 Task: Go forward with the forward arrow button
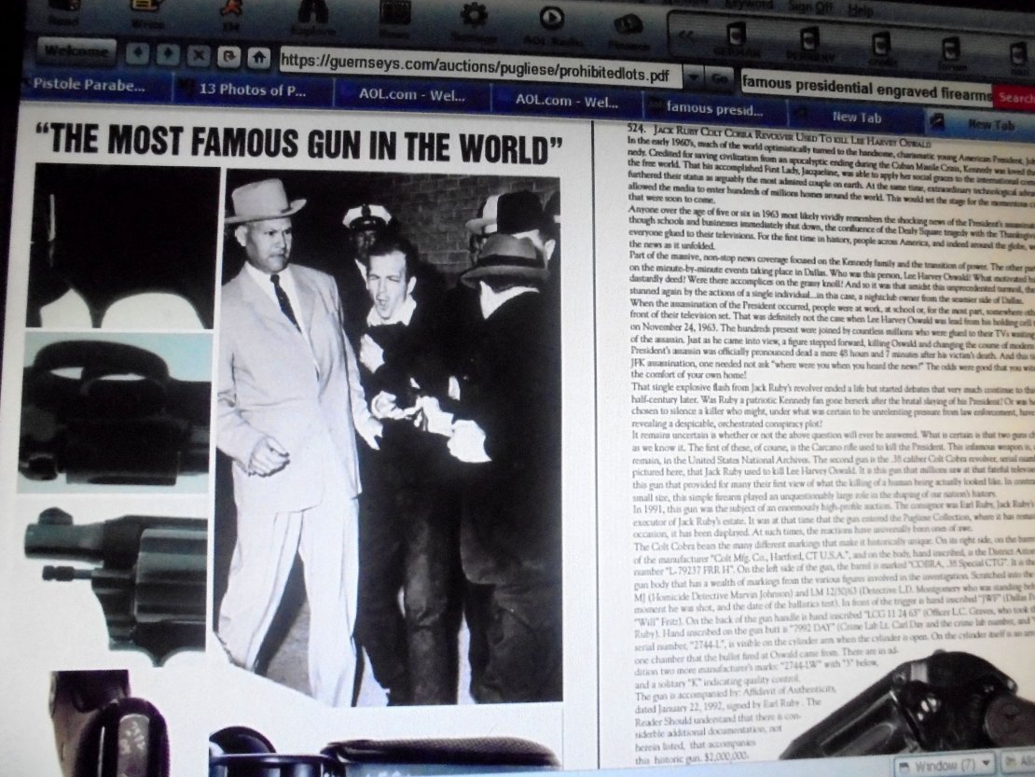168,53
